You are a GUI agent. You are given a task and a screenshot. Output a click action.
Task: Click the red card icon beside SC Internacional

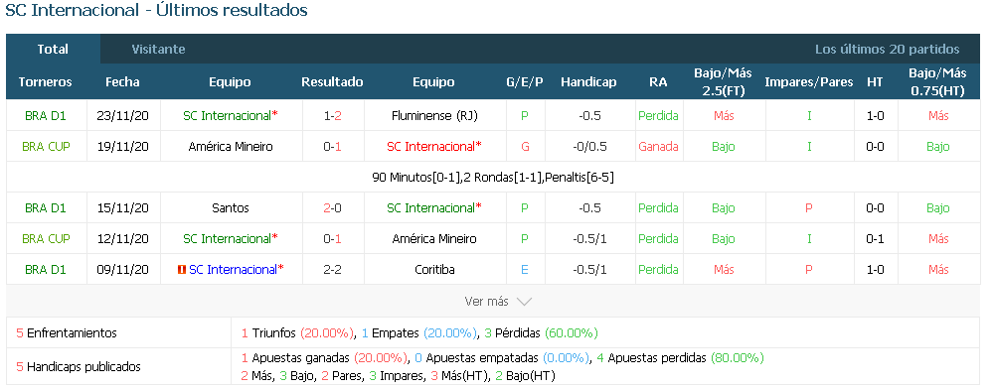(x=182, y=270)
